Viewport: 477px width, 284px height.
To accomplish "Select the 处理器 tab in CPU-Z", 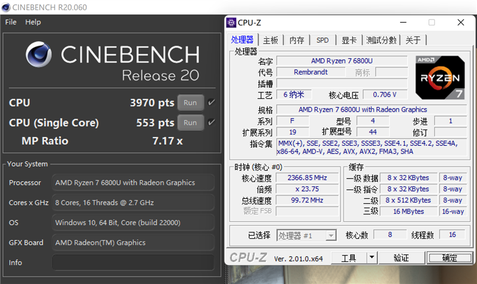I will (242, 40).
